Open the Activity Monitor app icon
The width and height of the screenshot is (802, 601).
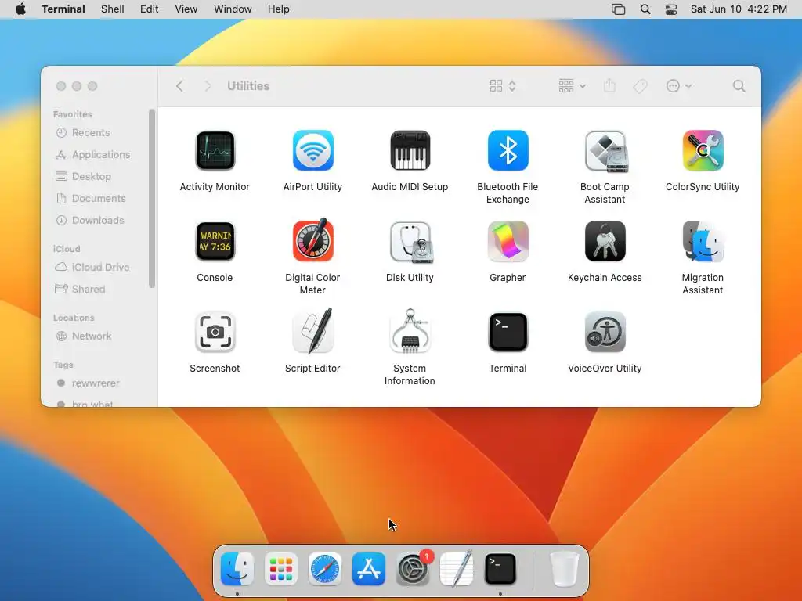(x=215, y=150)
